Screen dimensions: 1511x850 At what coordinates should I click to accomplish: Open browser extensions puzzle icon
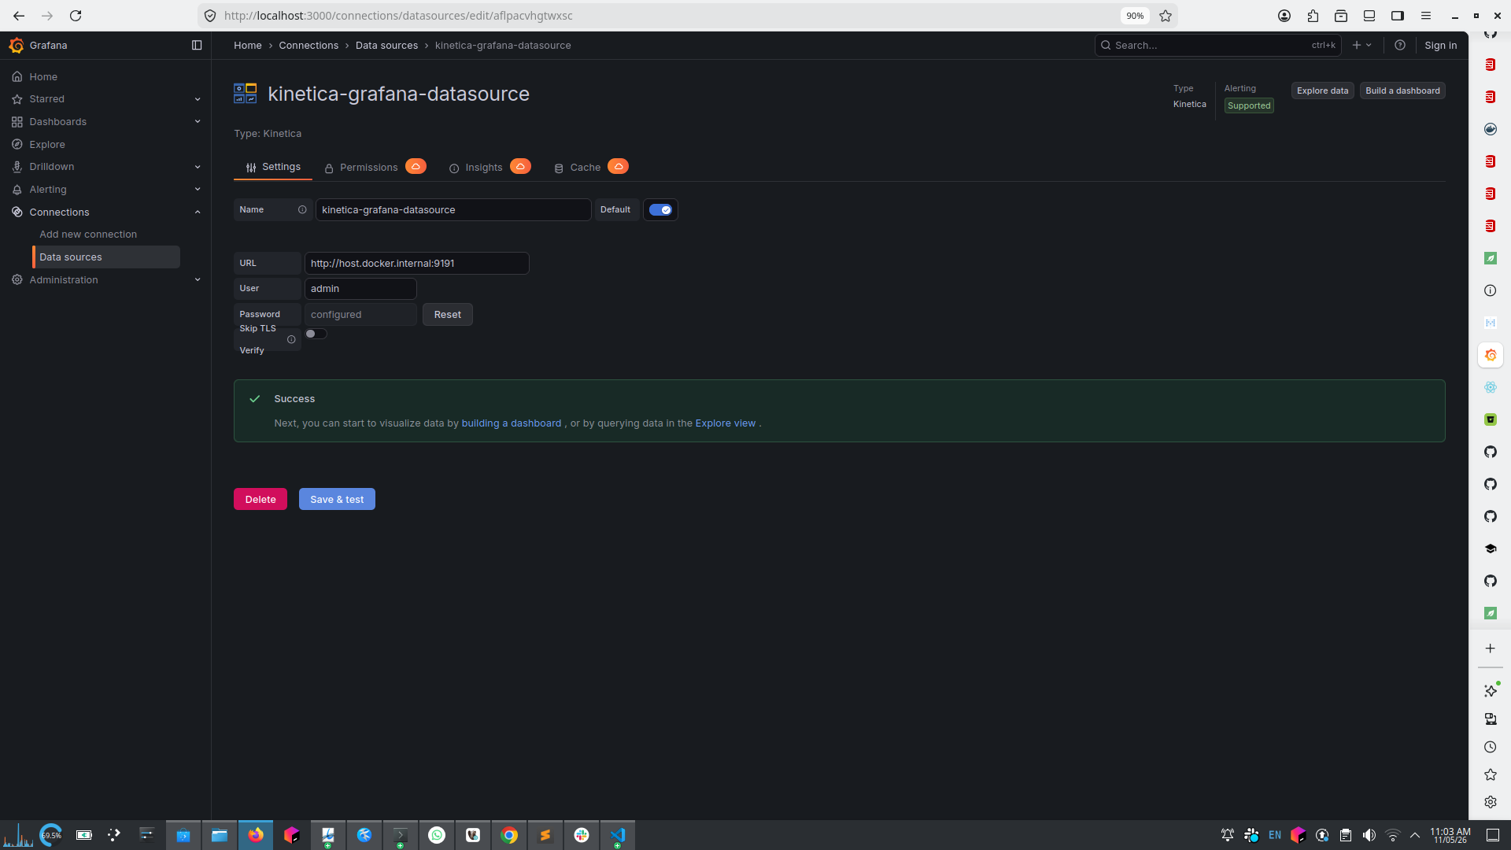pyautogui.click(x=1313, y=16)
